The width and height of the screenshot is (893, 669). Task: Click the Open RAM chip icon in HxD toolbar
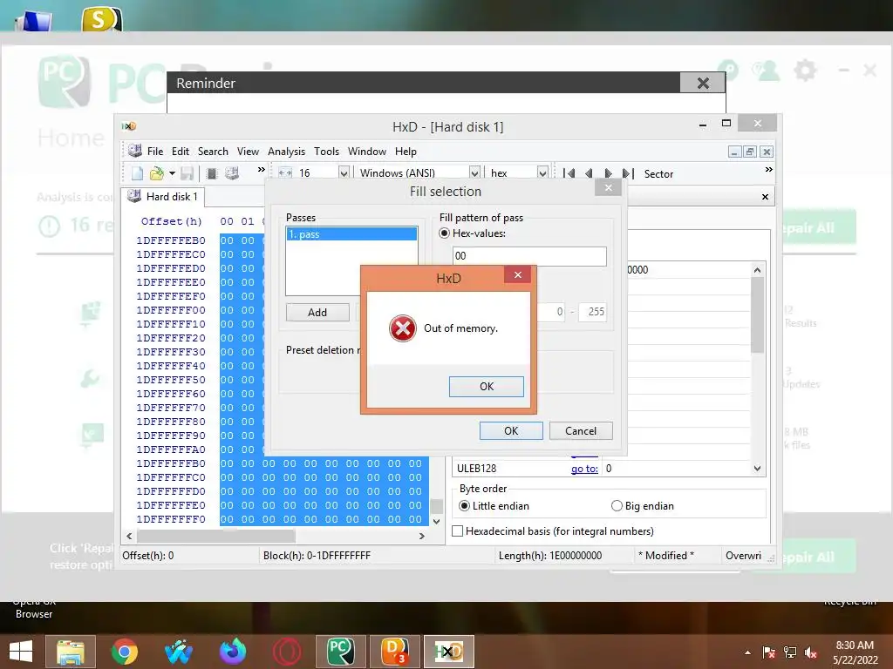pos(212,173)
